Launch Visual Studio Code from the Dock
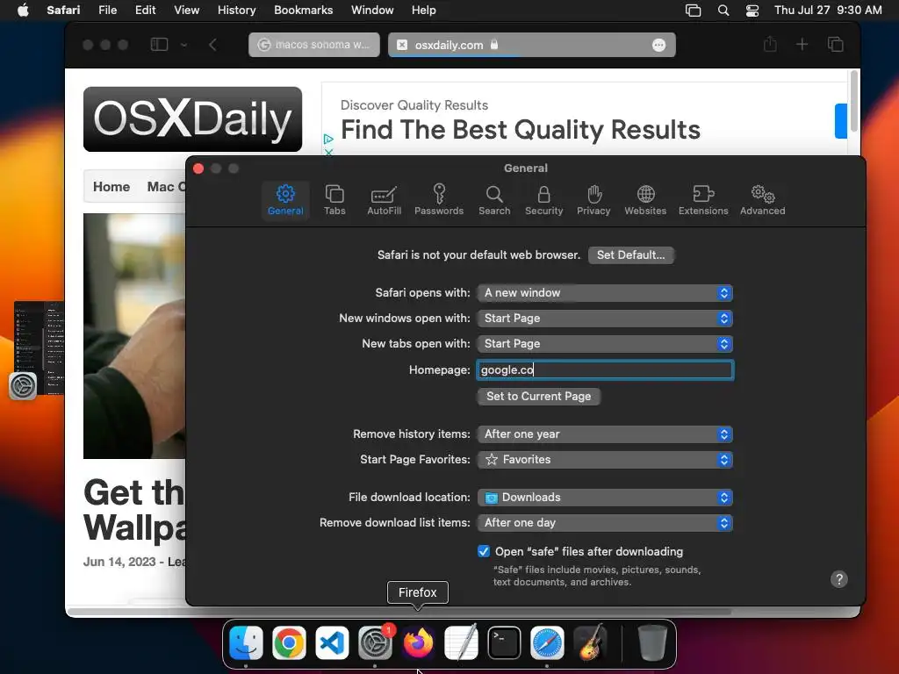The height and width of the screenshot is (674, 899). tap(332, 642)
